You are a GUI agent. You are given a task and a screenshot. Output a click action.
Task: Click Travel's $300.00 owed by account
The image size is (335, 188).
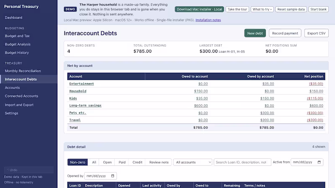tap(267, 120)
